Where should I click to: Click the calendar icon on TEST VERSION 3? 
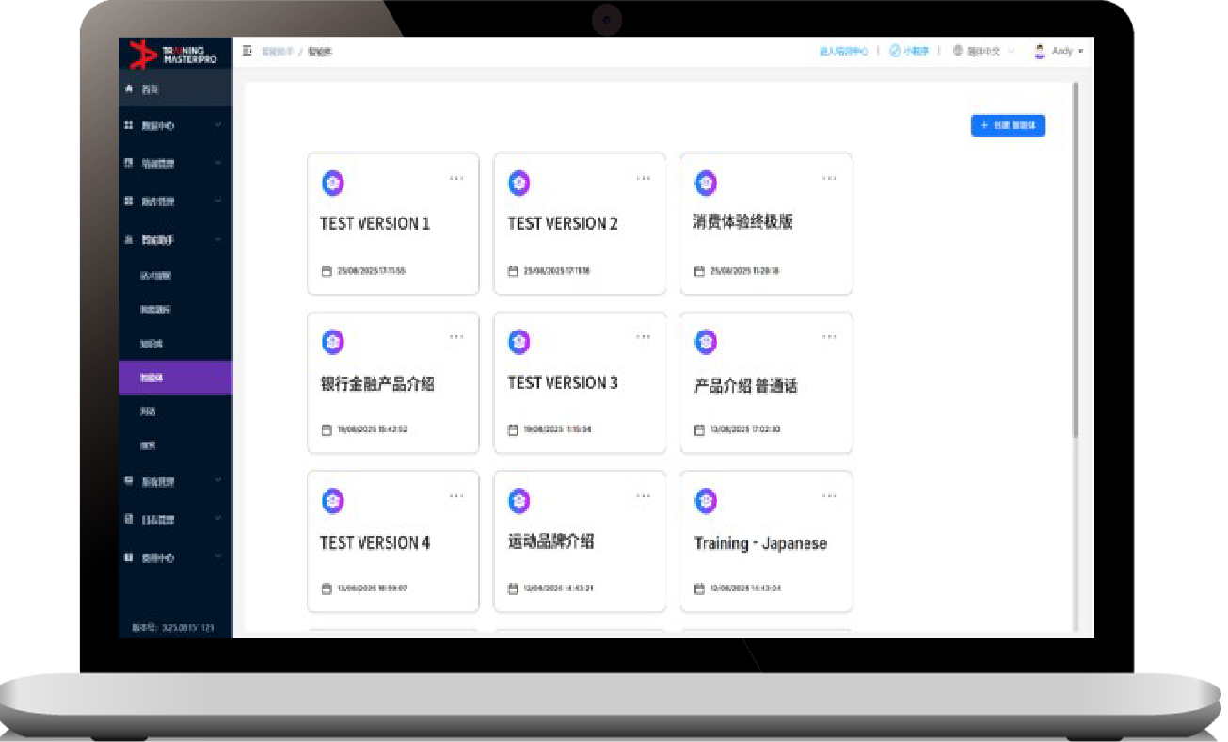coord(514,429)
